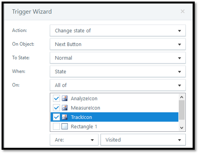This screenshot has width=199, height=154.
Task: Select the Rectangle 1 list item
Action: 114,126
